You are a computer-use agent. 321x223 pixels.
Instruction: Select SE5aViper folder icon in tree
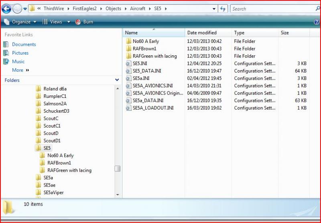coord(38,192)
